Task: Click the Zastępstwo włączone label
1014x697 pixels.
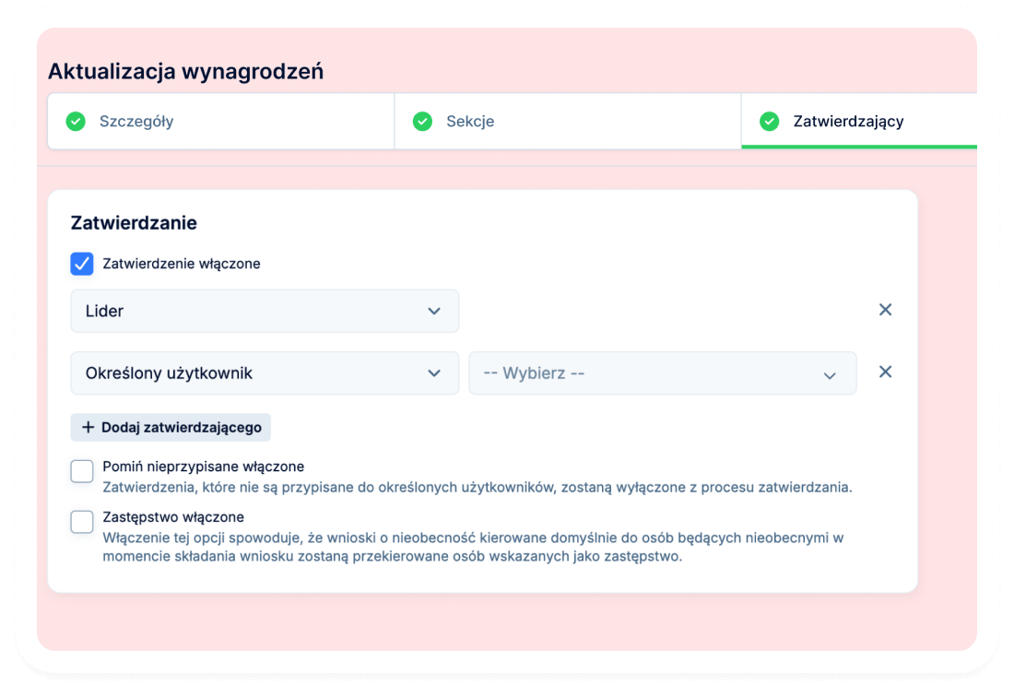Action: click(x=173, y=517)
